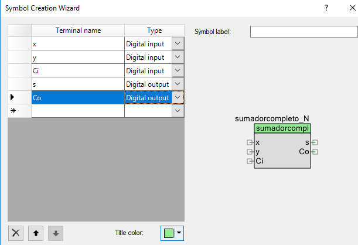Expand Type dropdown for terminal Ci
Image resolution: width=358 pixels, height=245 pixels.
(x=178, y=70)
